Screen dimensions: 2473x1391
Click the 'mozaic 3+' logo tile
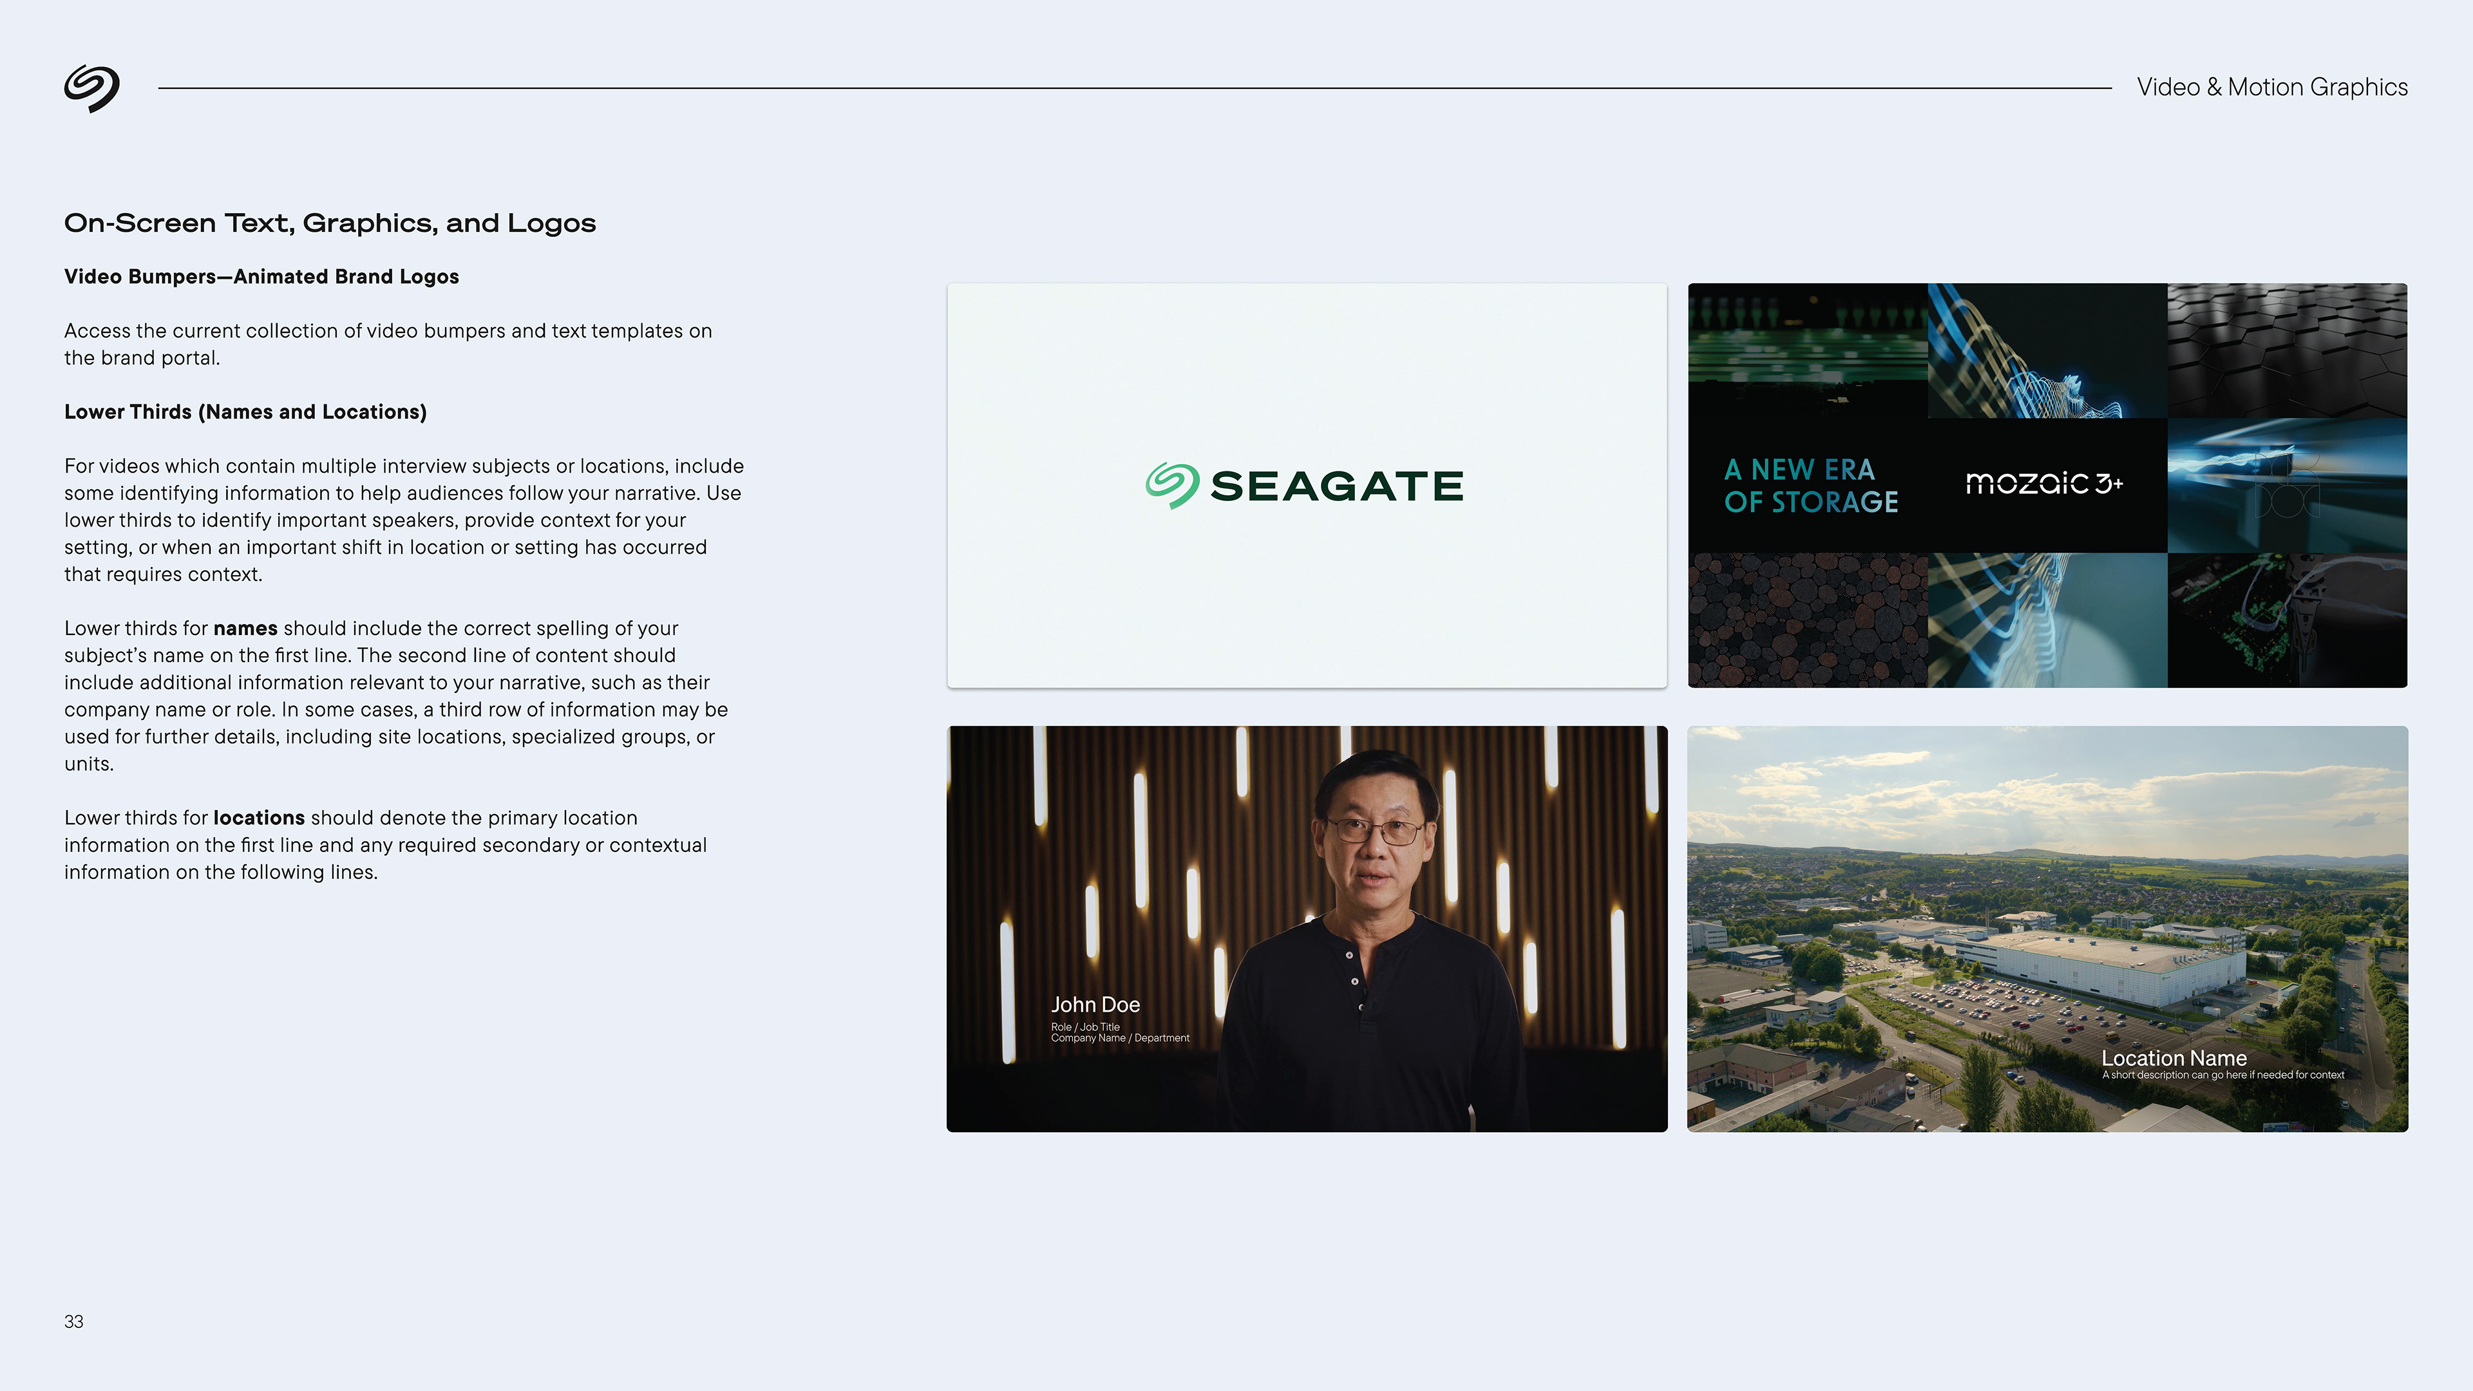(x=2047, y=486)
